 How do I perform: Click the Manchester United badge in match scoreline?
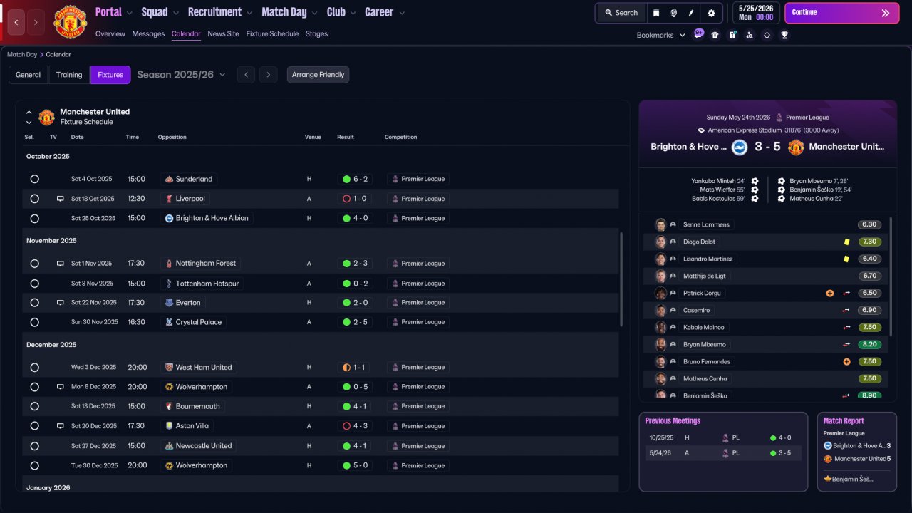(x=796, y=147)
